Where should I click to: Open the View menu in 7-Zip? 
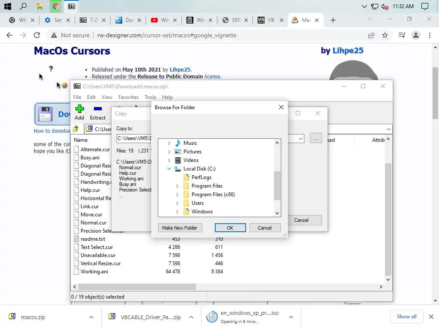click(x=107, y=97)
